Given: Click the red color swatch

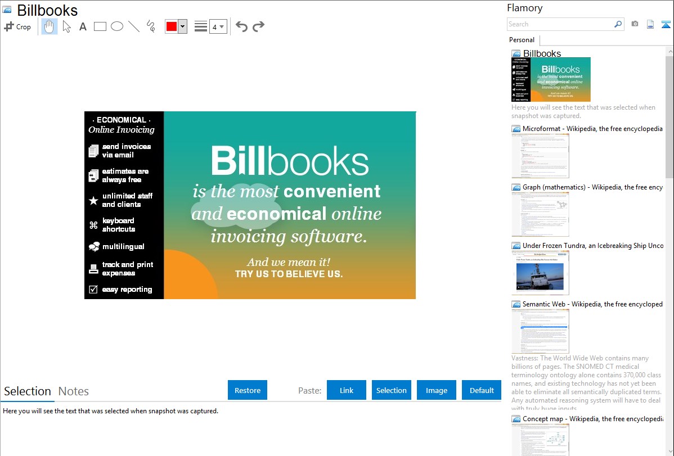Looking at the screenshot, I should pyautogui.click(x=172, y=26).
